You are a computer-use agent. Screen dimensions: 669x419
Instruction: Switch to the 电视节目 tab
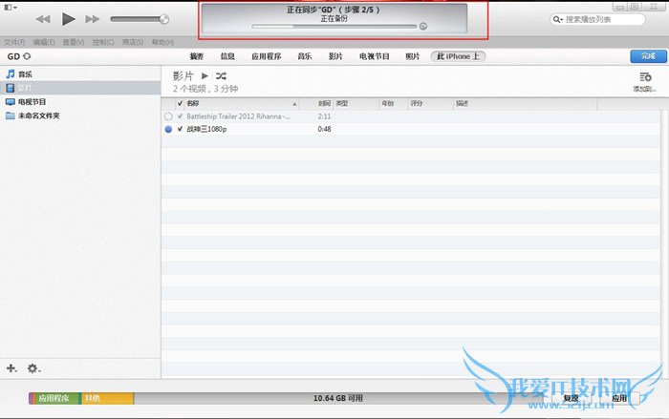tap(375, 56)
